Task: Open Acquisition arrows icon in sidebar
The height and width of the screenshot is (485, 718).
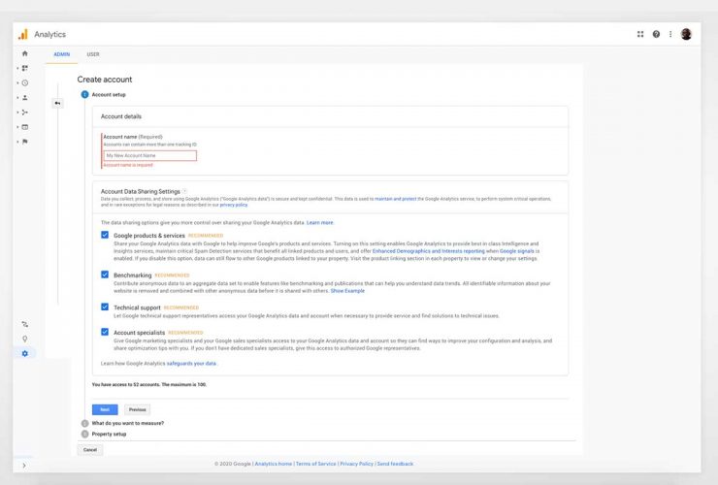Action: tap(24, 113)
